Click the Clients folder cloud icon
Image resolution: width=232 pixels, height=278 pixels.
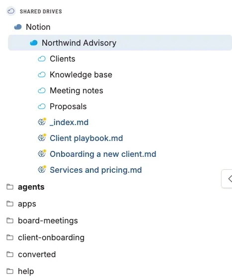tap(42, 59)
